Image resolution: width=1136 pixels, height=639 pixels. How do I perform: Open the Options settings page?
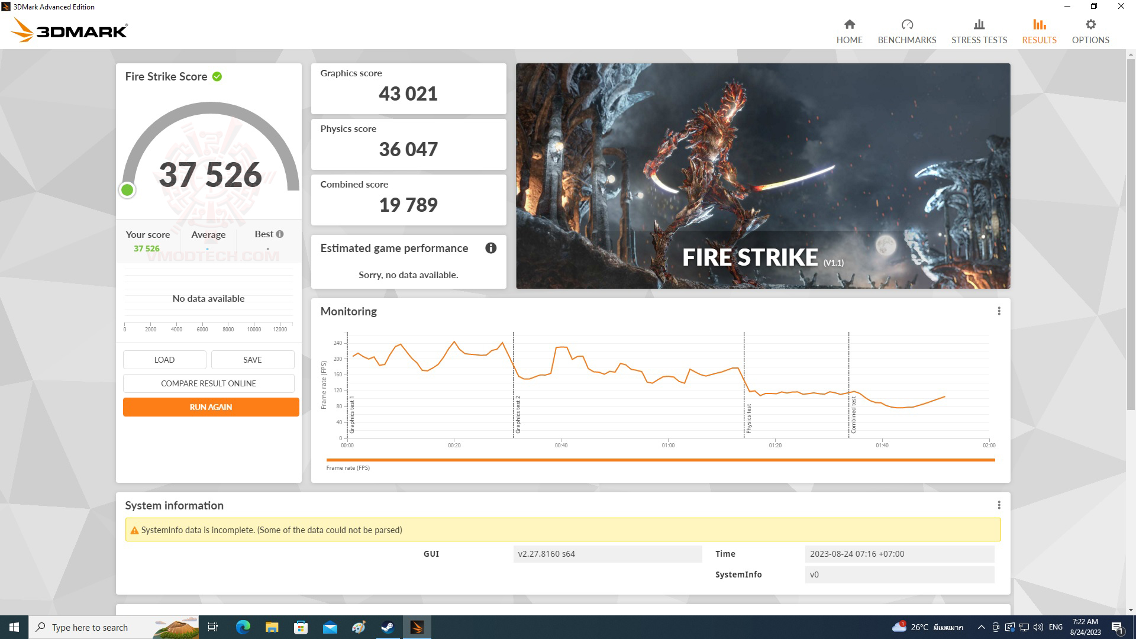(1090, 30)
